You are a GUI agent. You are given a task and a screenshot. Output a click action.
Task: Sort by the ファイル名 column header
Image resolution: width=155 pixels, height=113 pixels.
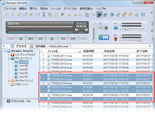click(x=53, y=51)
